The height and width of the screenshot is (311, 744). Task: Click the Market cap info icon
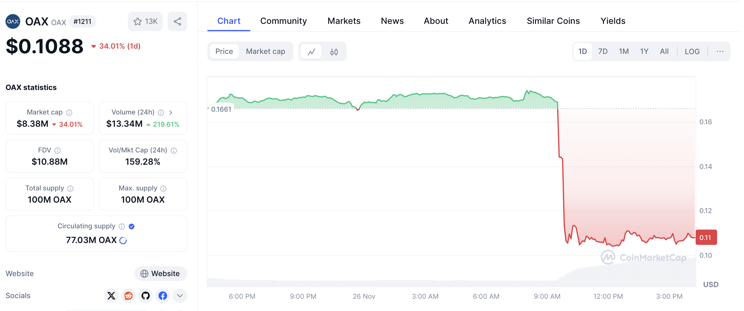tap(69, 113)
